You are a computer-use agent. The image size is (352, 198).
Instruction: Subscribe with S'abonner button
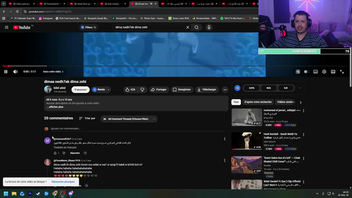click(x=81, y=90)
